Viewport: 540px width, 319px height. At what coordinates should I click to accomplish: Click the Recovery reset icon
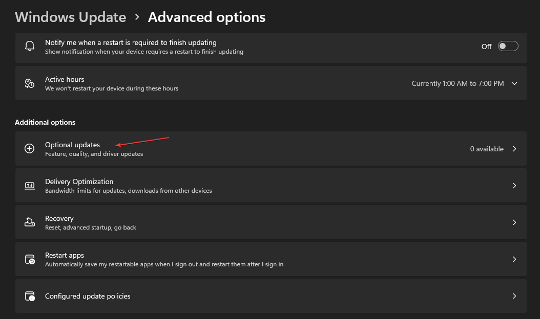click(x=29, y=222)
